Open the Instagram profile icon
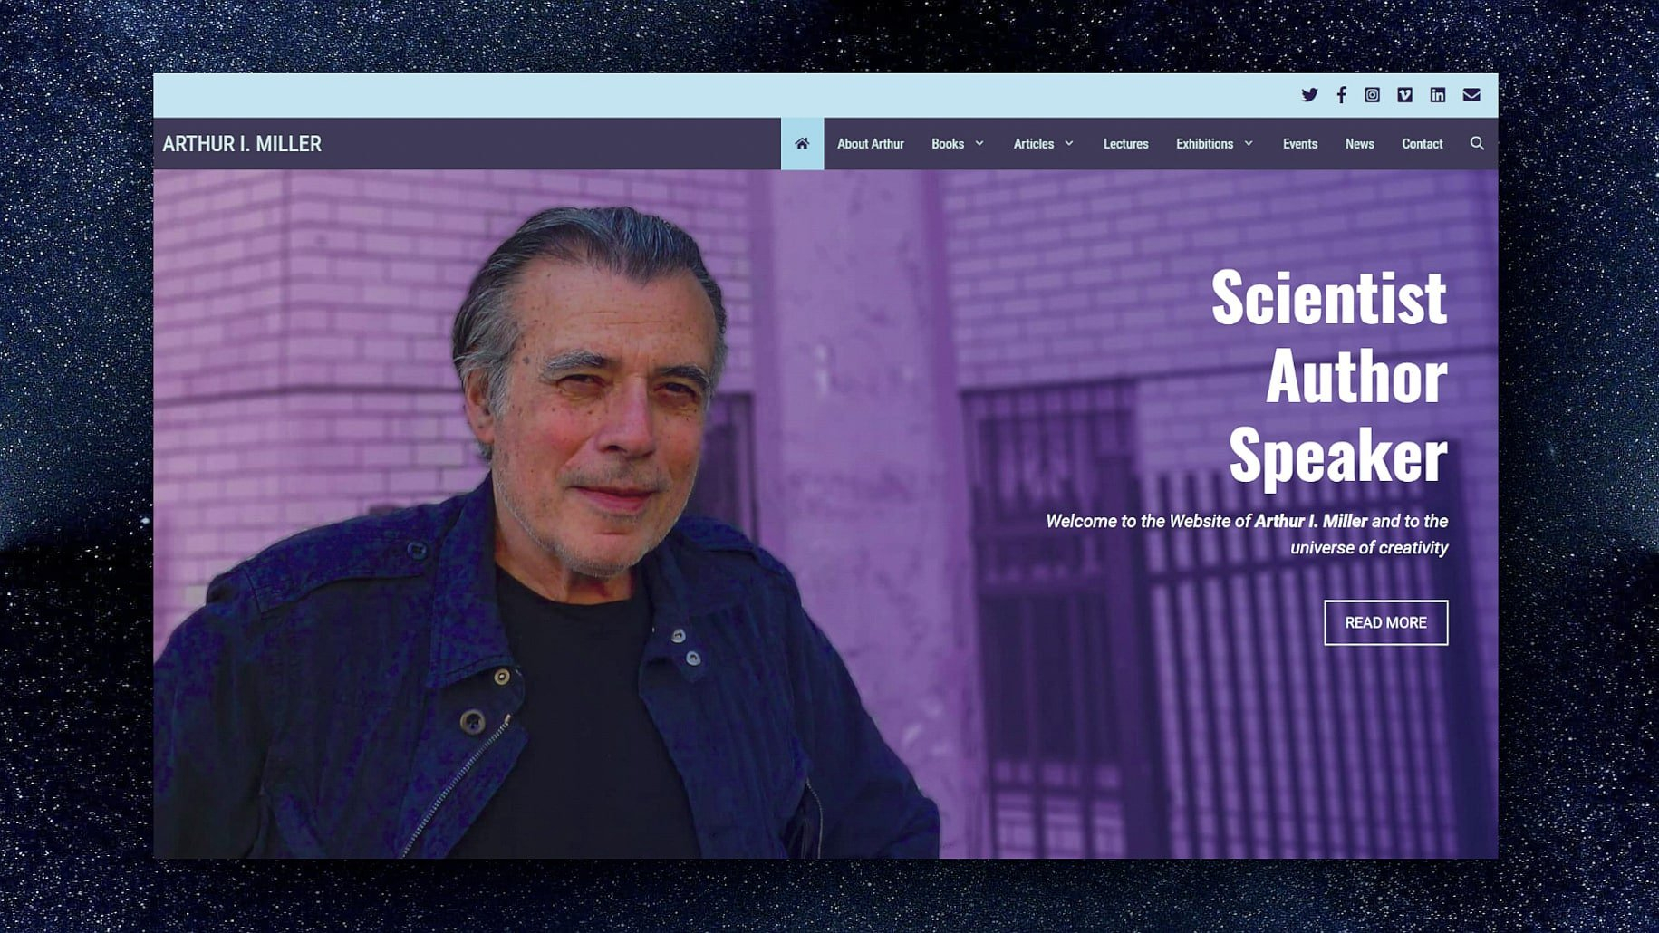Image resolution: width=1659 pixels, height=933 pixels. pos(1372,95)
